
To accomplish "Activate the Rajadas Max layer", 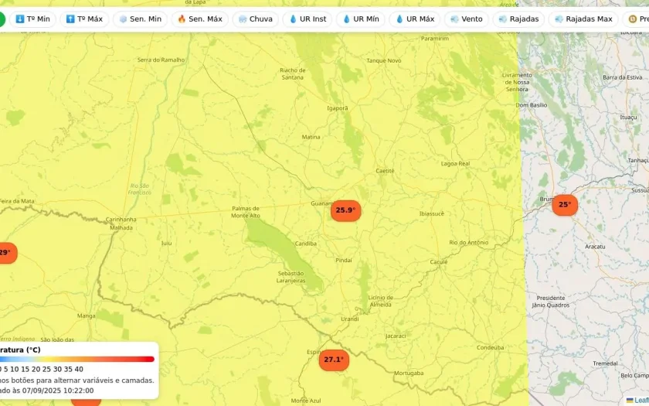I will click(583, 19).
